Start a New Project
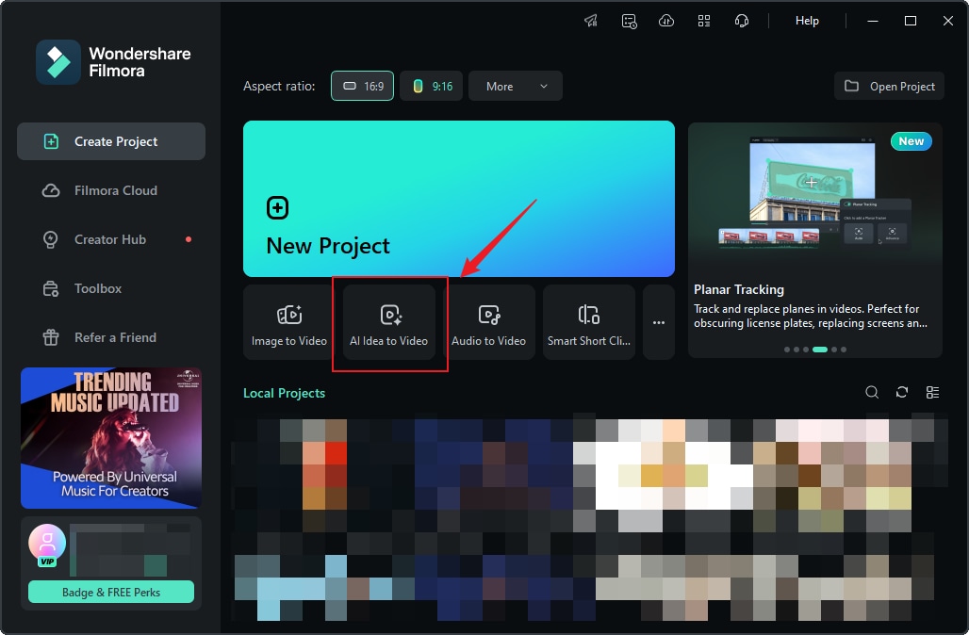Image resolution: width=969 pixels, height=635 pixels. (458, 198)
